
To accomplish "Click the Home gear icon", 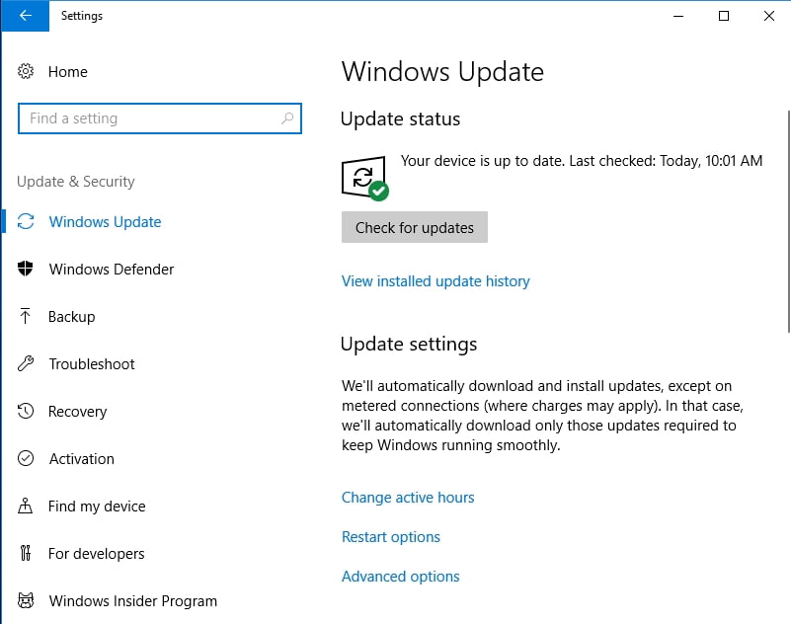I will [x=26, y=72].
